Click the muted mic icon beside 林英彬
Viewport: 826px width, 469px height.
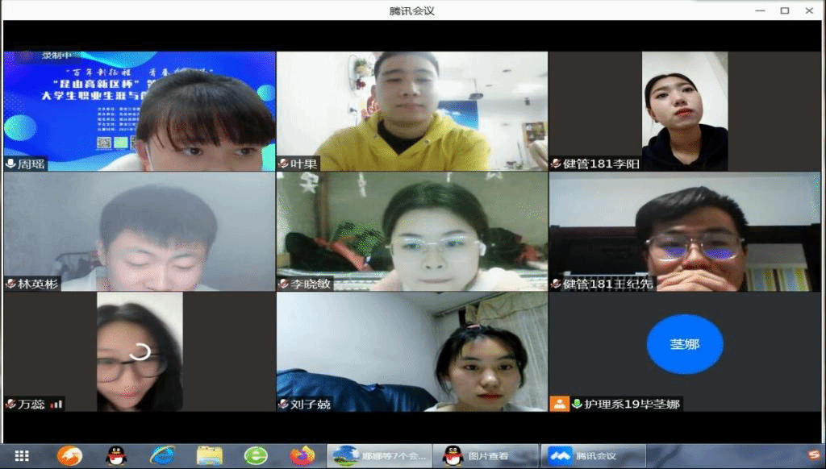point(10,284)
